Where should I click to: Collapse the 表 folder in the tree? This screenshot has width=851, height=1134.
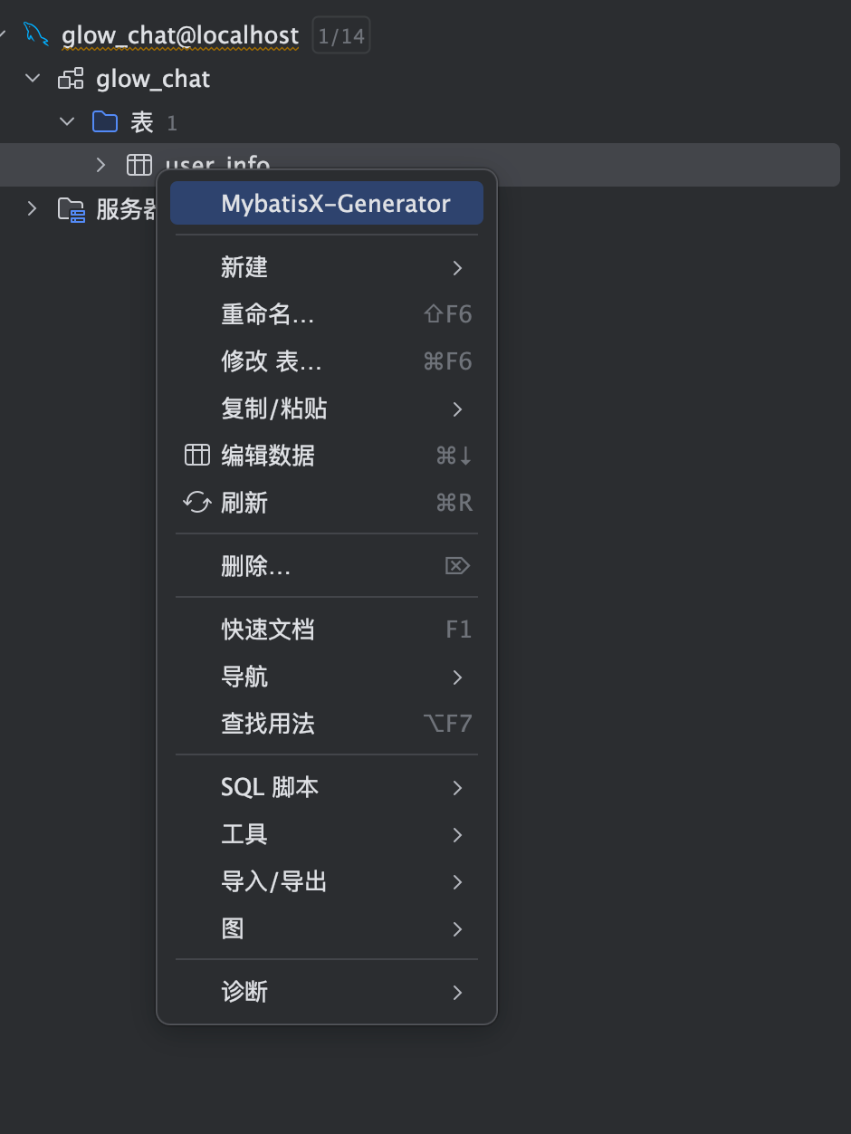65,120
